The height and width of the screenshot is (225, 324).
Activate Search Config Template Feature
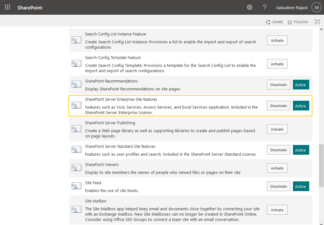pyautogui.click(x=277, y=64)
